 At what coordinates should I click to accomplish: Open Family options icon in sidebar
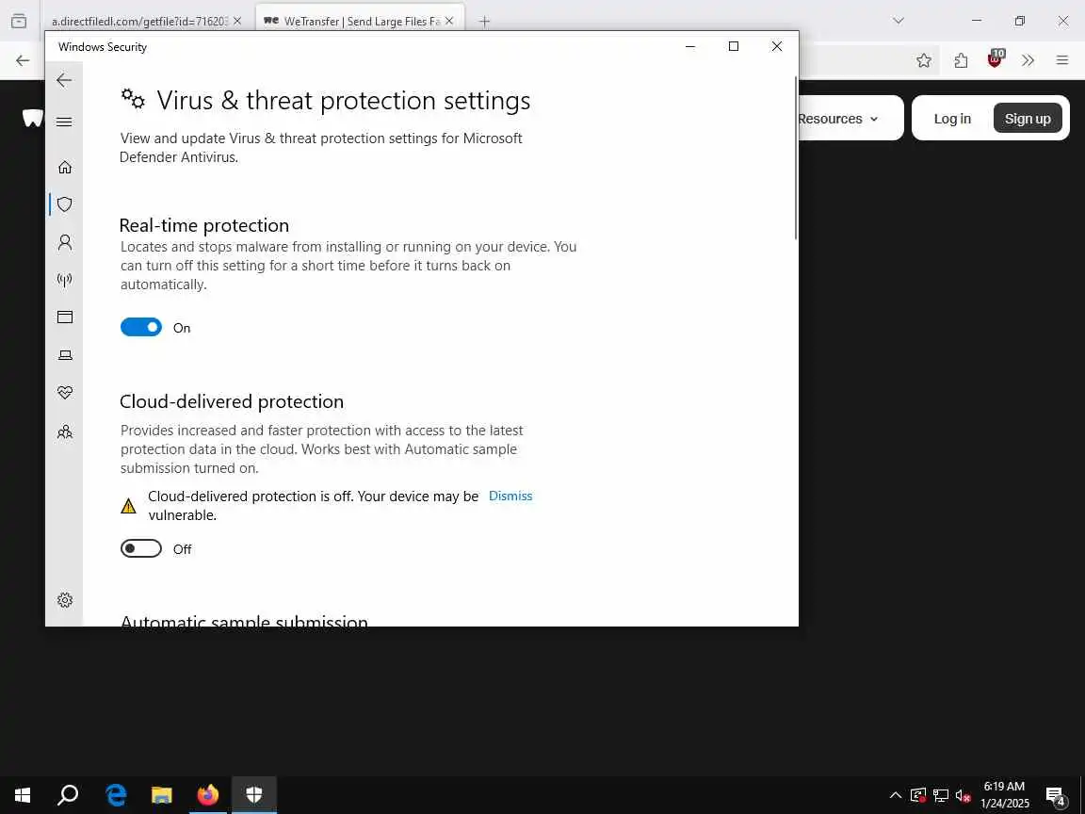click(64, 432)
